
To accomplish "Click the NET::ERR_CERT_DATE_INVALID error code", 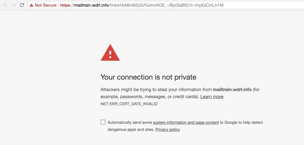I will 129,104.
